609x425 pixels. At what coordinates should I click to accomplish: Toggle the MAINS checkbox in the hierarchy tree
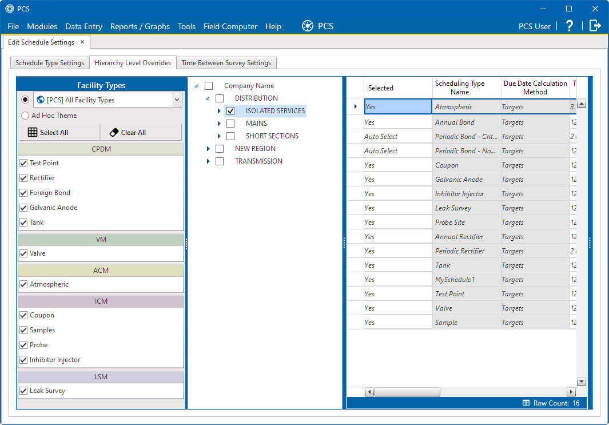pos(230,124)
